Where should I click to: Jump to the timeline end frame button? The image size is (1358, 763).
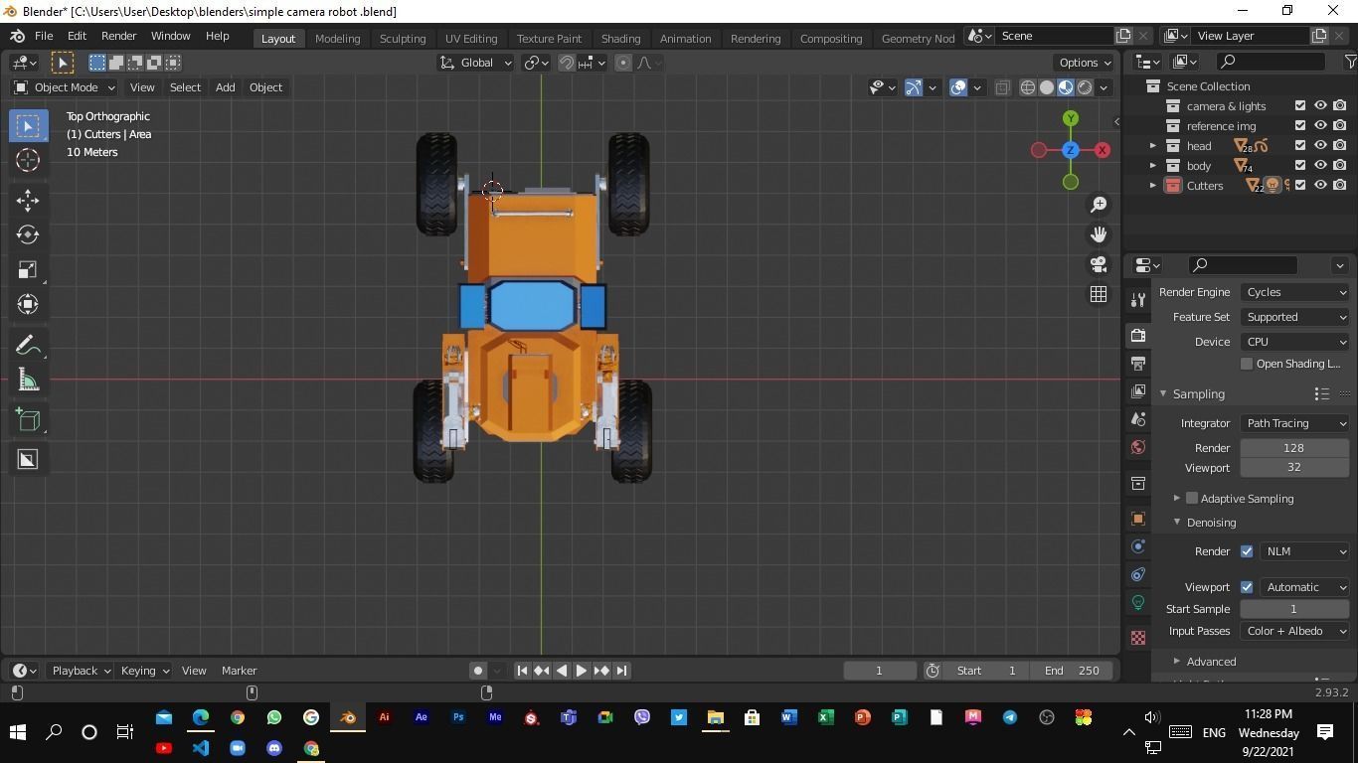621,671
